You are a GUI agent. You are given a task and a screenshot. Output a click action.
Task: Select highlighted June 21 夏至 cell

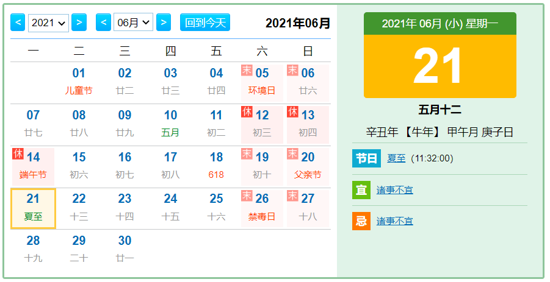(33, 208)
